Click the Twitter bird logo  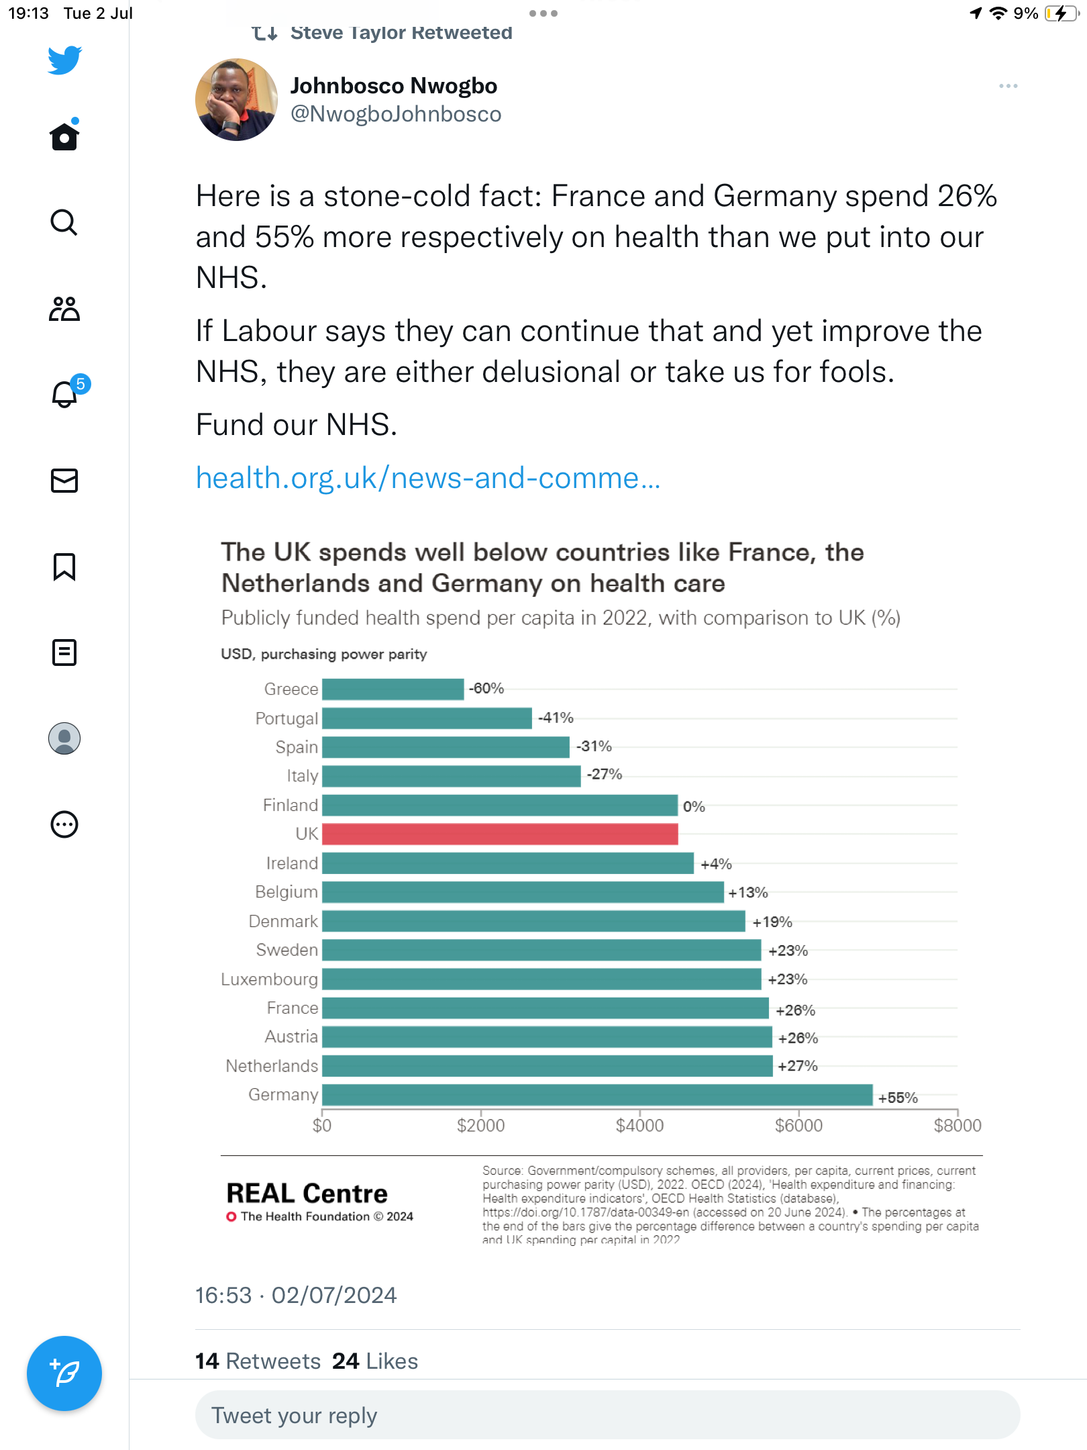coord(64,60)
